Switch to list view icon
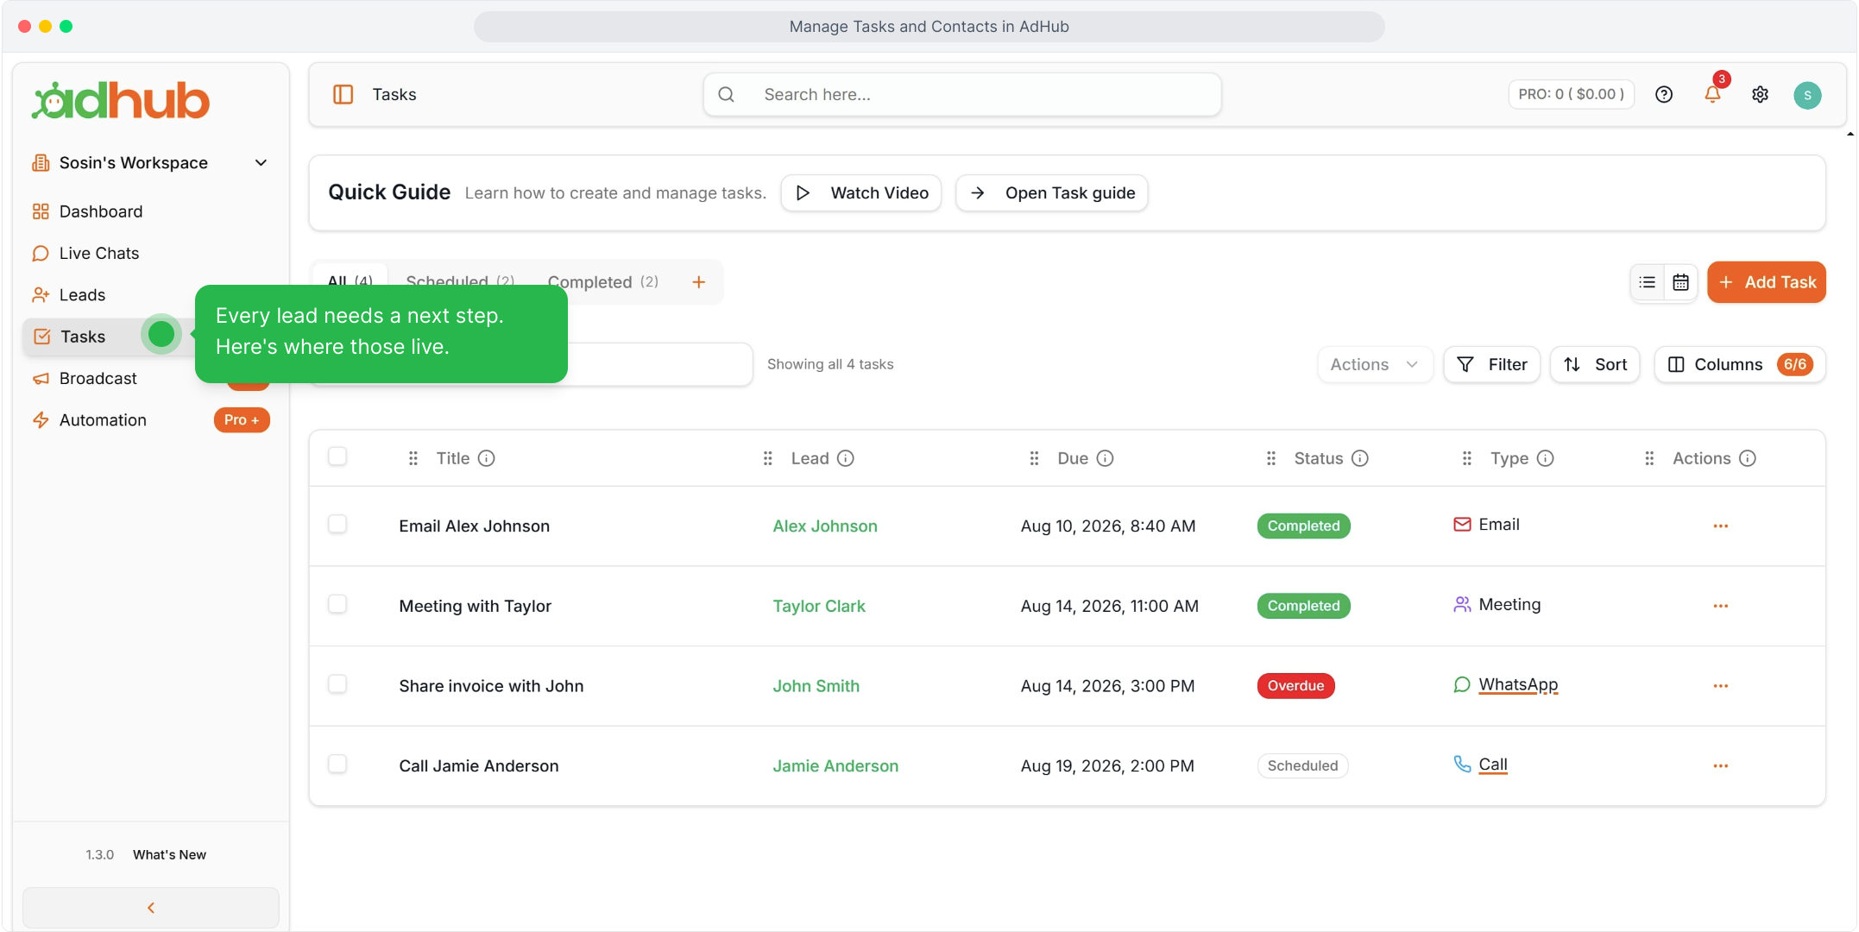The height and width of the screenshot is (932, 1859). click(x=1648, y=282)
